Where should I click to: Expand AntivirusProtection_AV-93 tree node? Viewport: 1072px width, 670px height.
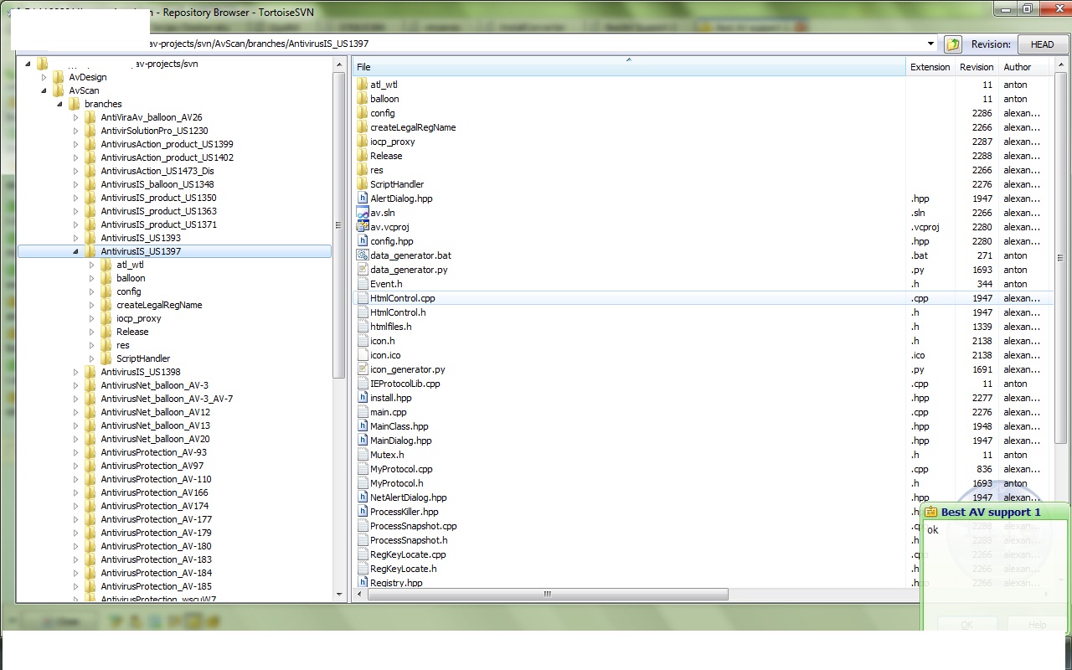pos(75,452)
